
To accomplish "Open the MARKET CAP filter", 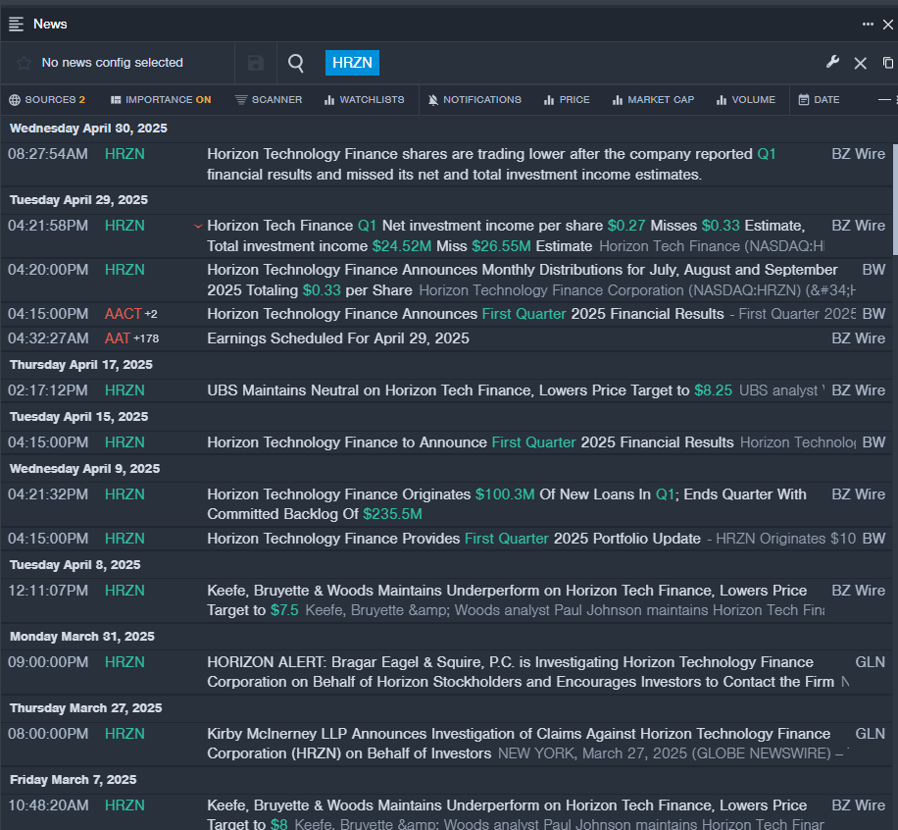I will [653, 100].
